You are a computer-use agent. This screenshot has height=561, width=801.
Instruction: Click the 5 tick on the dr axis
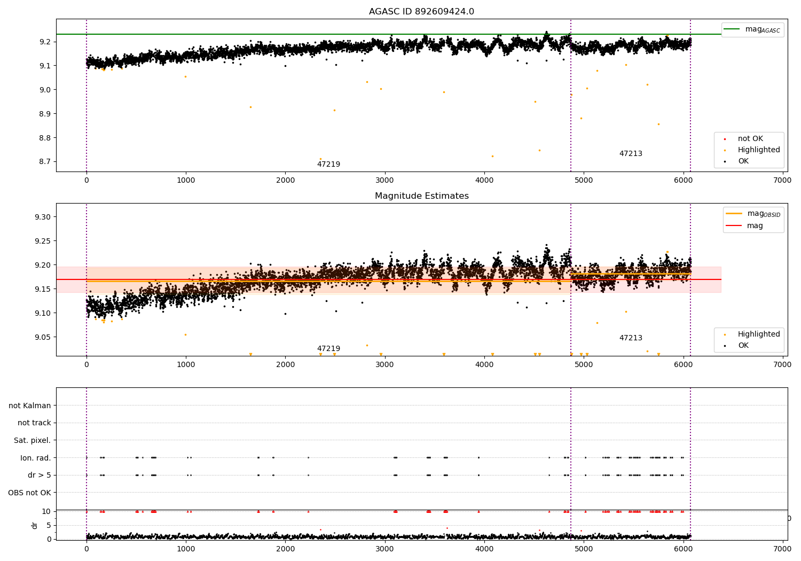coord(49,525)
